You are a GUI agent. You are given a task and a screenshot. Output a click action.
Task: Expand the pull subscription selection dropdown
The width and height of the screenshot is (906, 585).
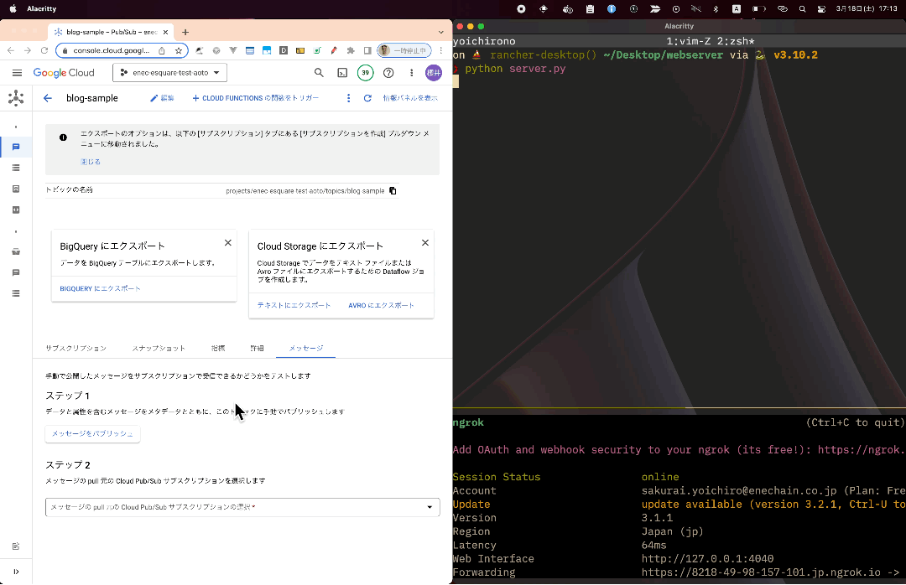[242, 507]
